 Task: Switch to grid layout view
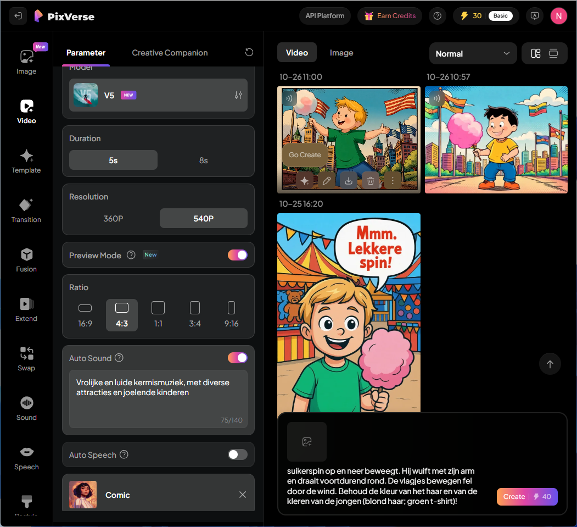(536, 53)
